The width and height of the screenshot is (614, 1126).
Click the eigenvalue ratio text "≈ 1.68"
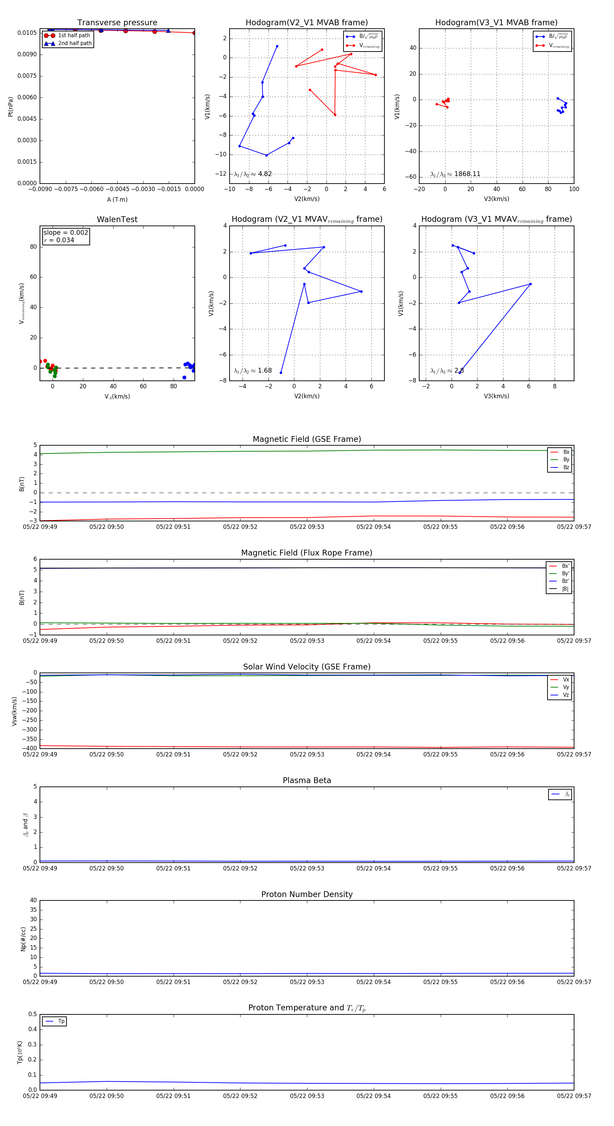(x=261, y=371)
